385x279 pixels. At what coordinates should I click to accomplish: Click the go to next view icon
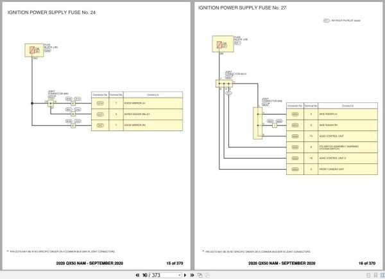[207, 275]
